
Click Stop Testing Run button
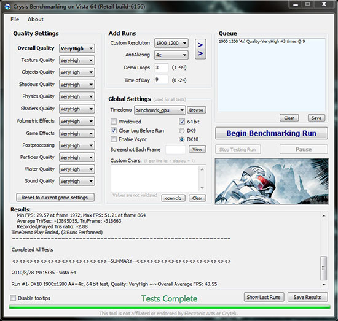click(238, 149)
